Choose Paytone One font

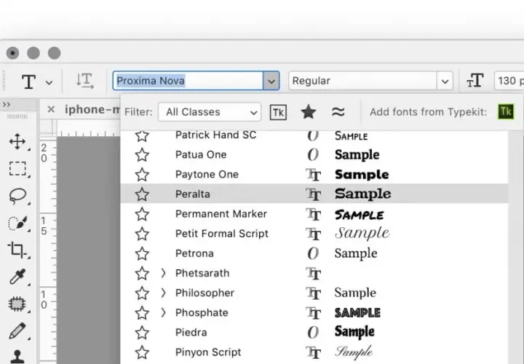207,174
